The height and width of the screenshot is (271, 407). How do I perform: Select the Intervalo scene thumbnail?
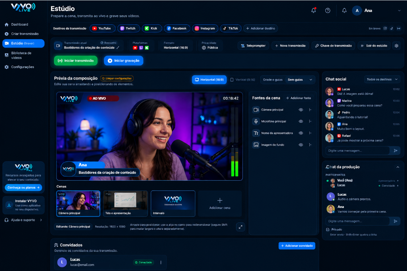(x=173, y=204)
